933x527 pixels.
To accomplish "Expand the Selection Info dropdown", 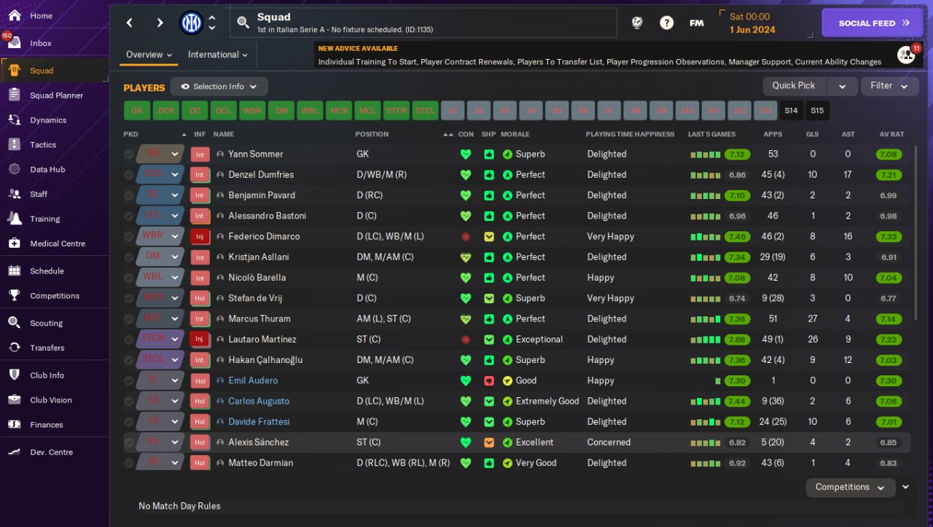I will pos(219,87).
